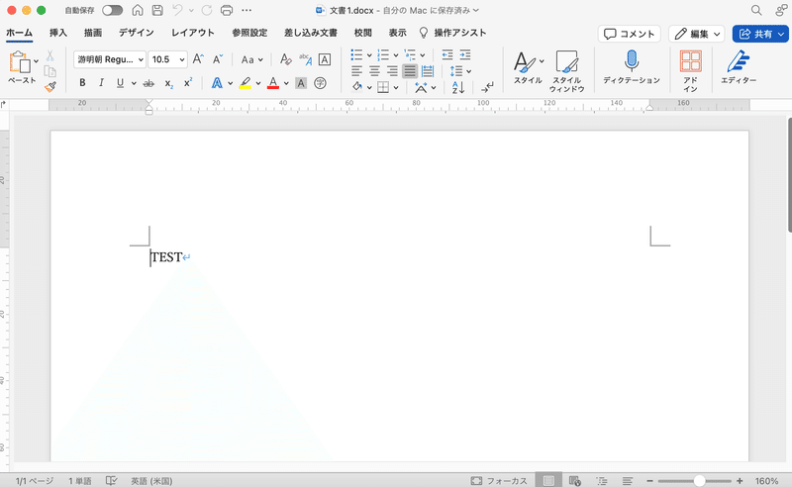
Task: Open the font size dropdown
Action: point(182,59)
